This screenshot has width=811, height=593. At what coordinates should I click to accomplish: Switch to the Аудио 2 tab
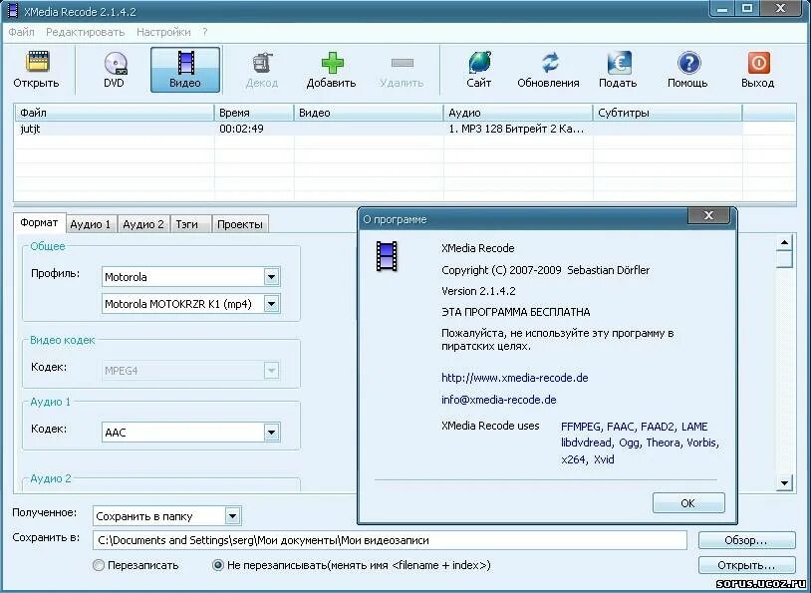[143, 224]
